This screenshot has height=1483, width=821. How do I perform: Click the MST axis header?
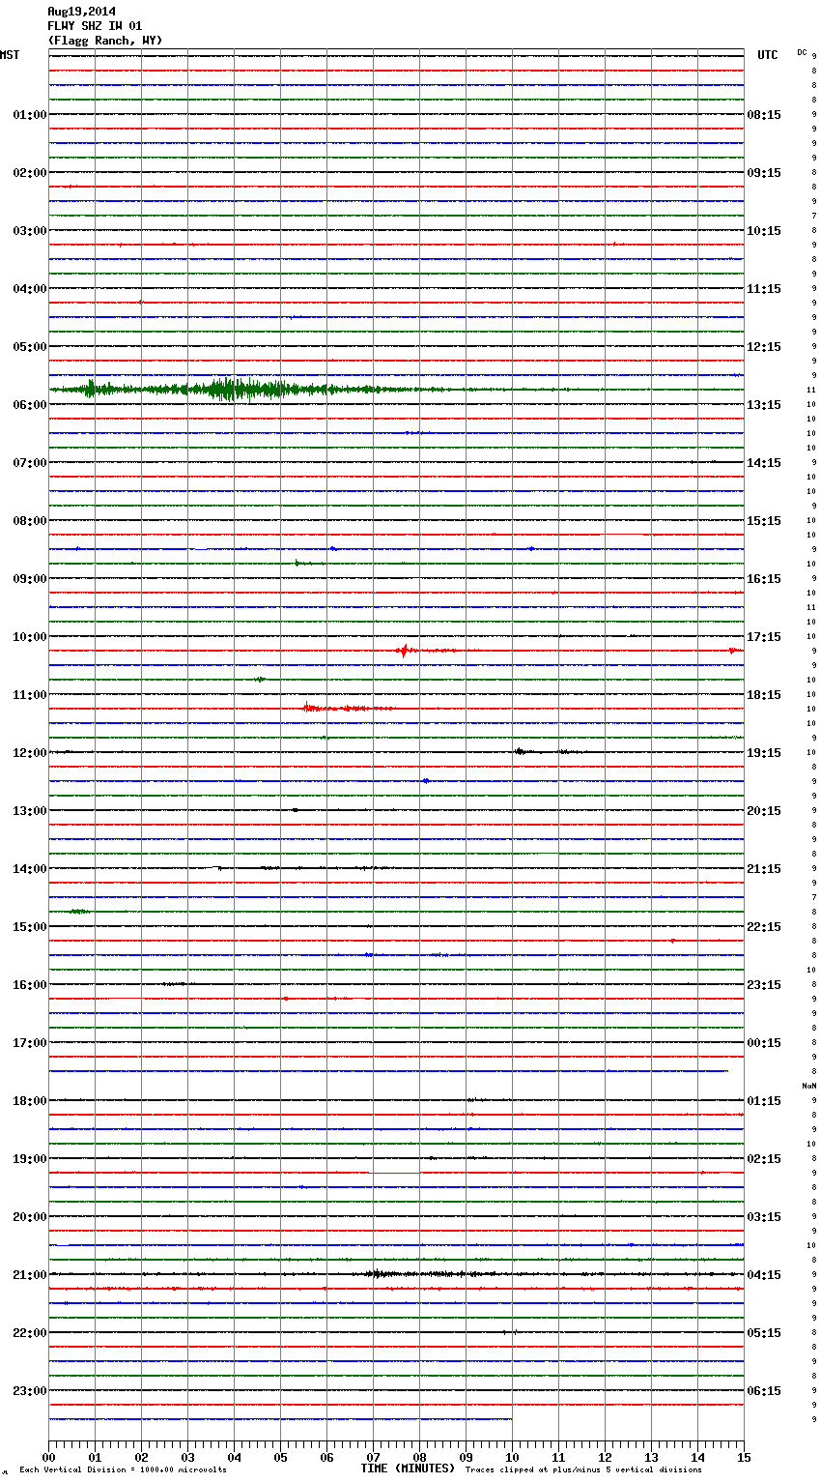click(x=10, y=55)
